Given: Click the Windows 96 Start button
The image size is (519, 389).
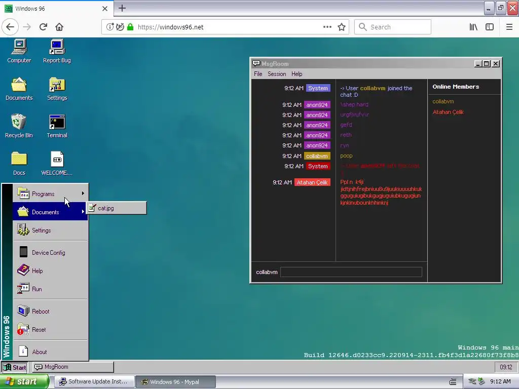Looking at the screenshot, I should pyautogui.click(x=15, y=367).
